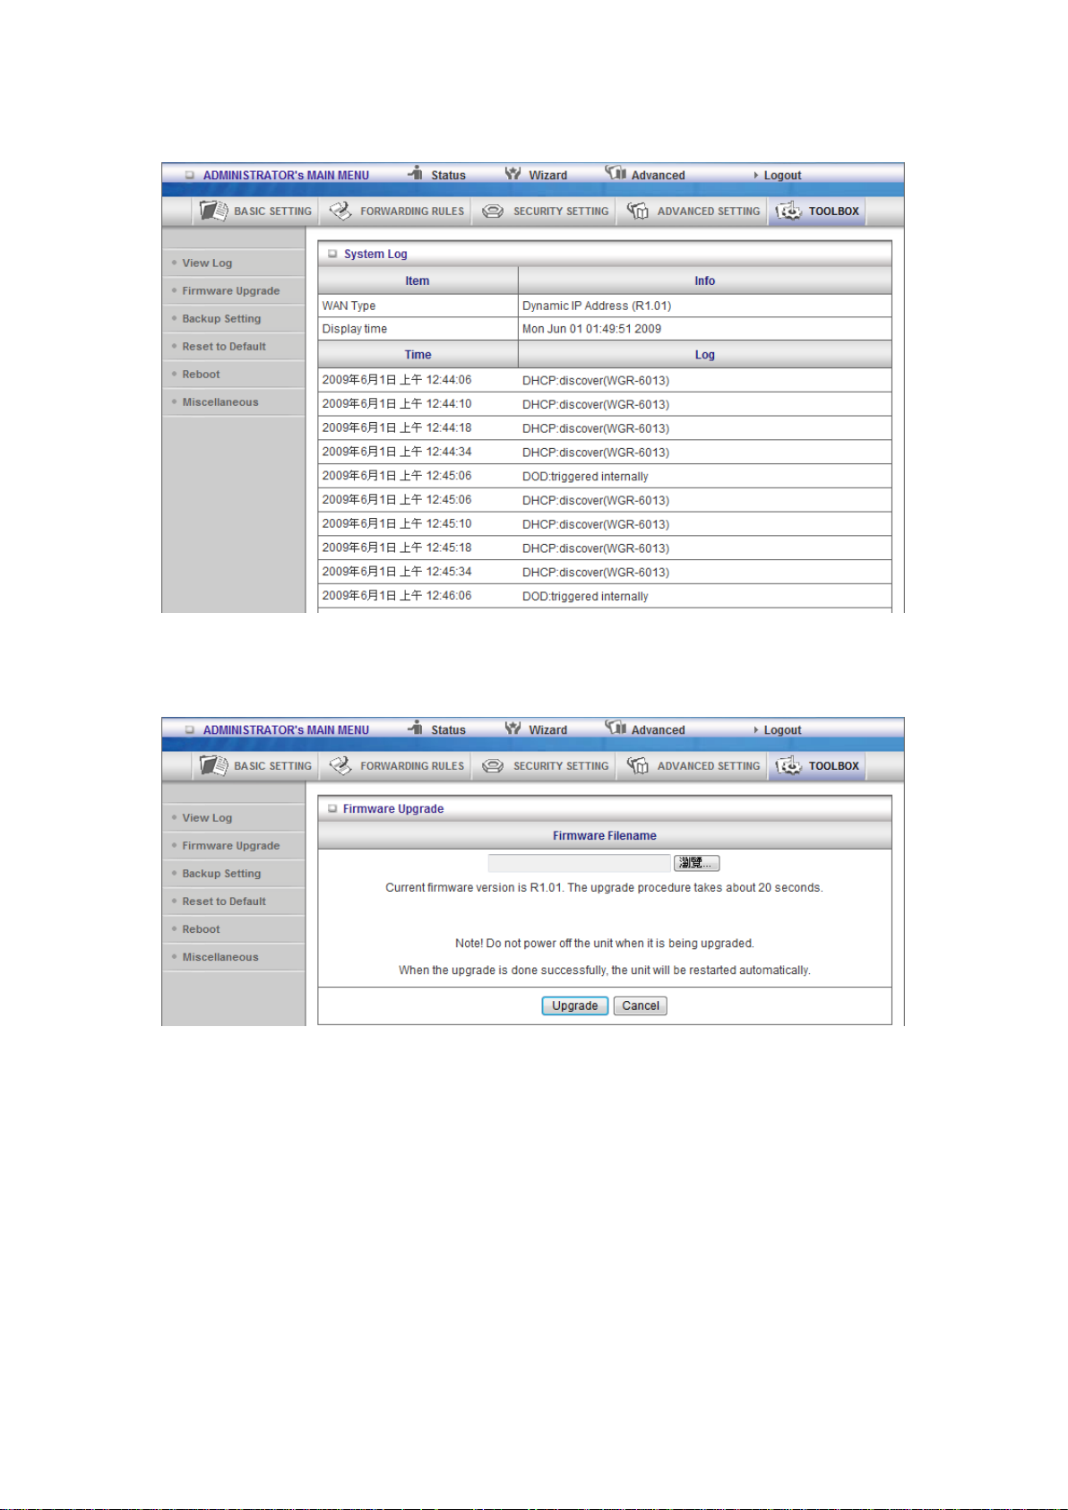Select Firmware Upgrade in the System Log sidebar
This screenshot has width=1068, height=1510.
click(x=231, y=291)
